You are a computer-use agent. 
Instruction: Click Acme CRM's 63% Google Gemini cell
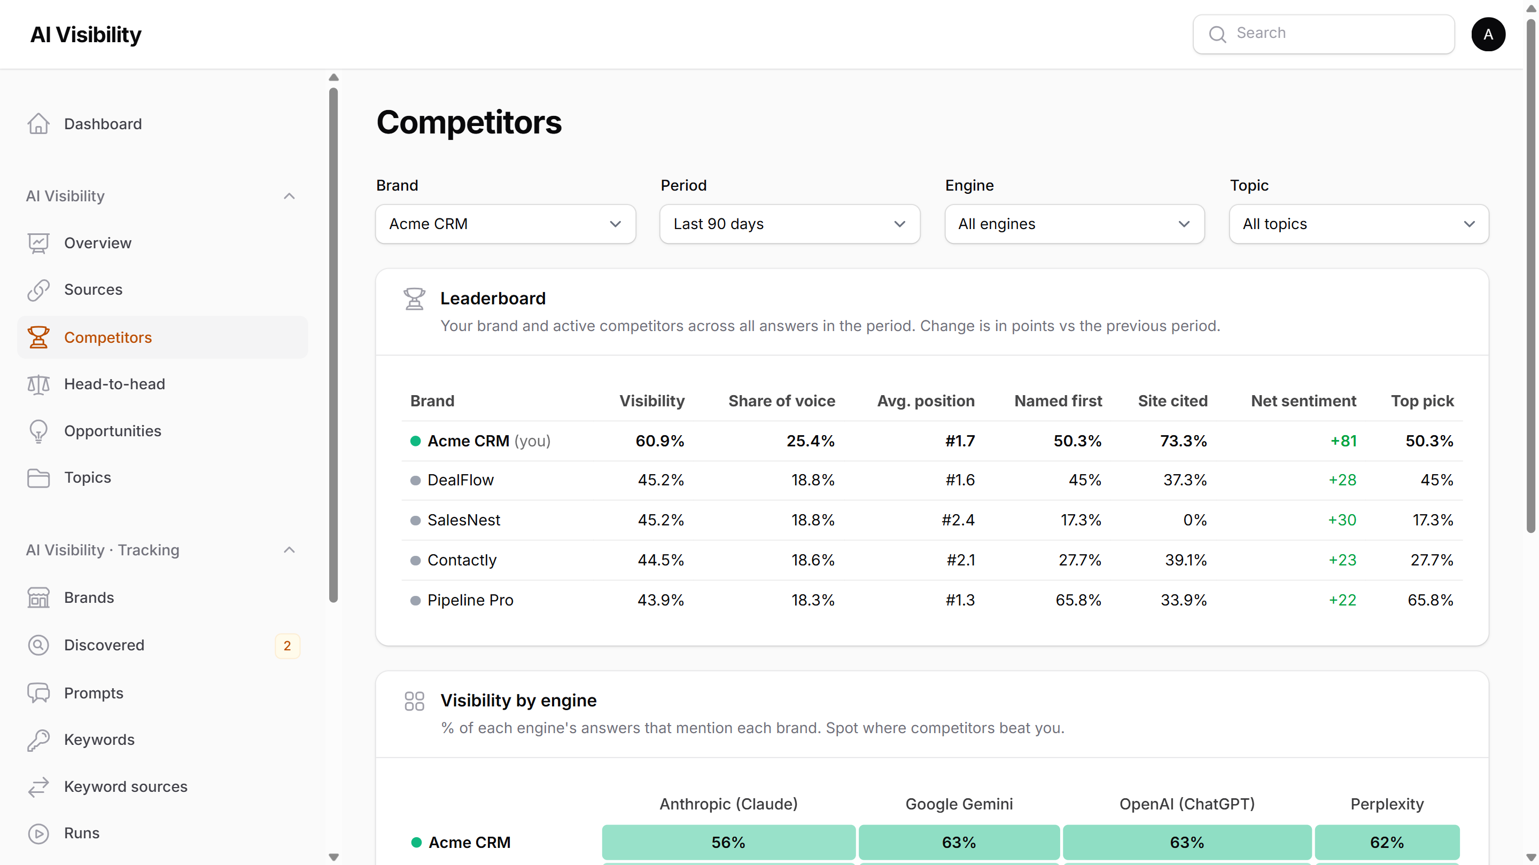[x=959, y=843]
